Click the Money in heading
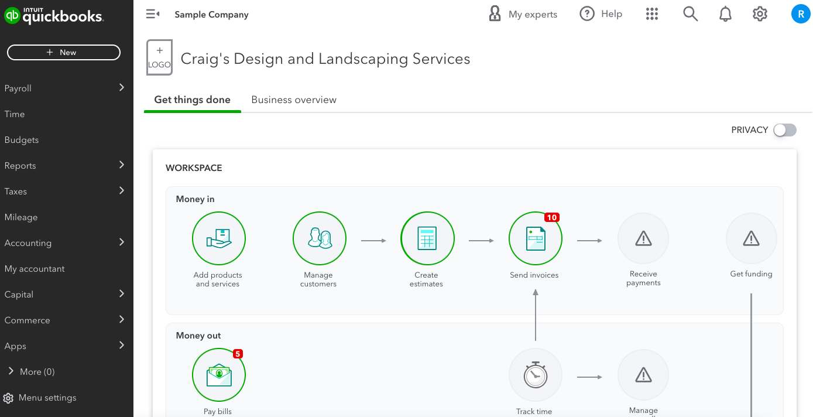This screenshot has width=813, height=417. (195, 199)
